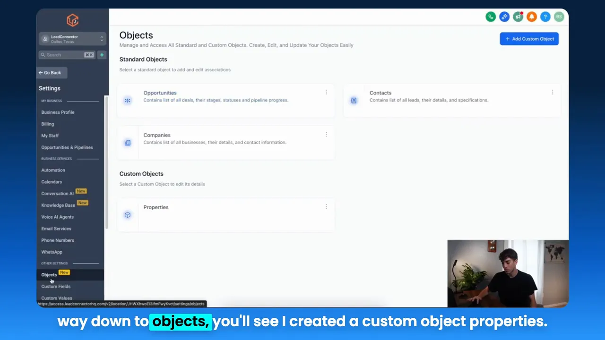Go to Email Services settings
605x340 pixels.
coord(56,229)
